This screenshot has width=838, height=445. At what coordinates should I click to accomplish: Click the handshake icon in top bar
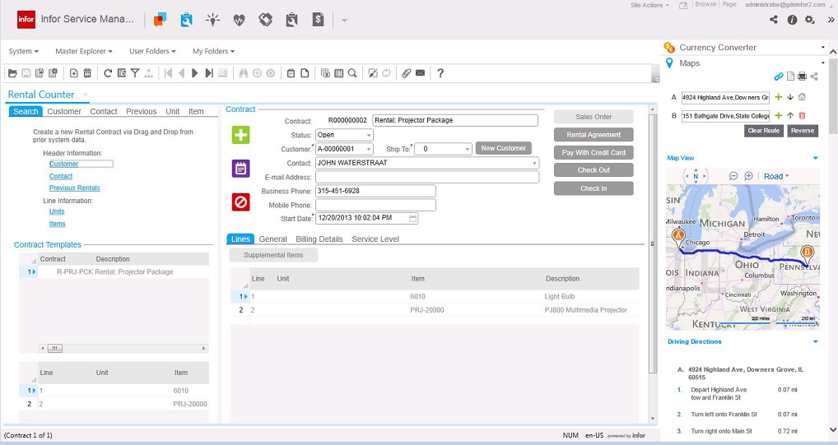coord(265,20)
